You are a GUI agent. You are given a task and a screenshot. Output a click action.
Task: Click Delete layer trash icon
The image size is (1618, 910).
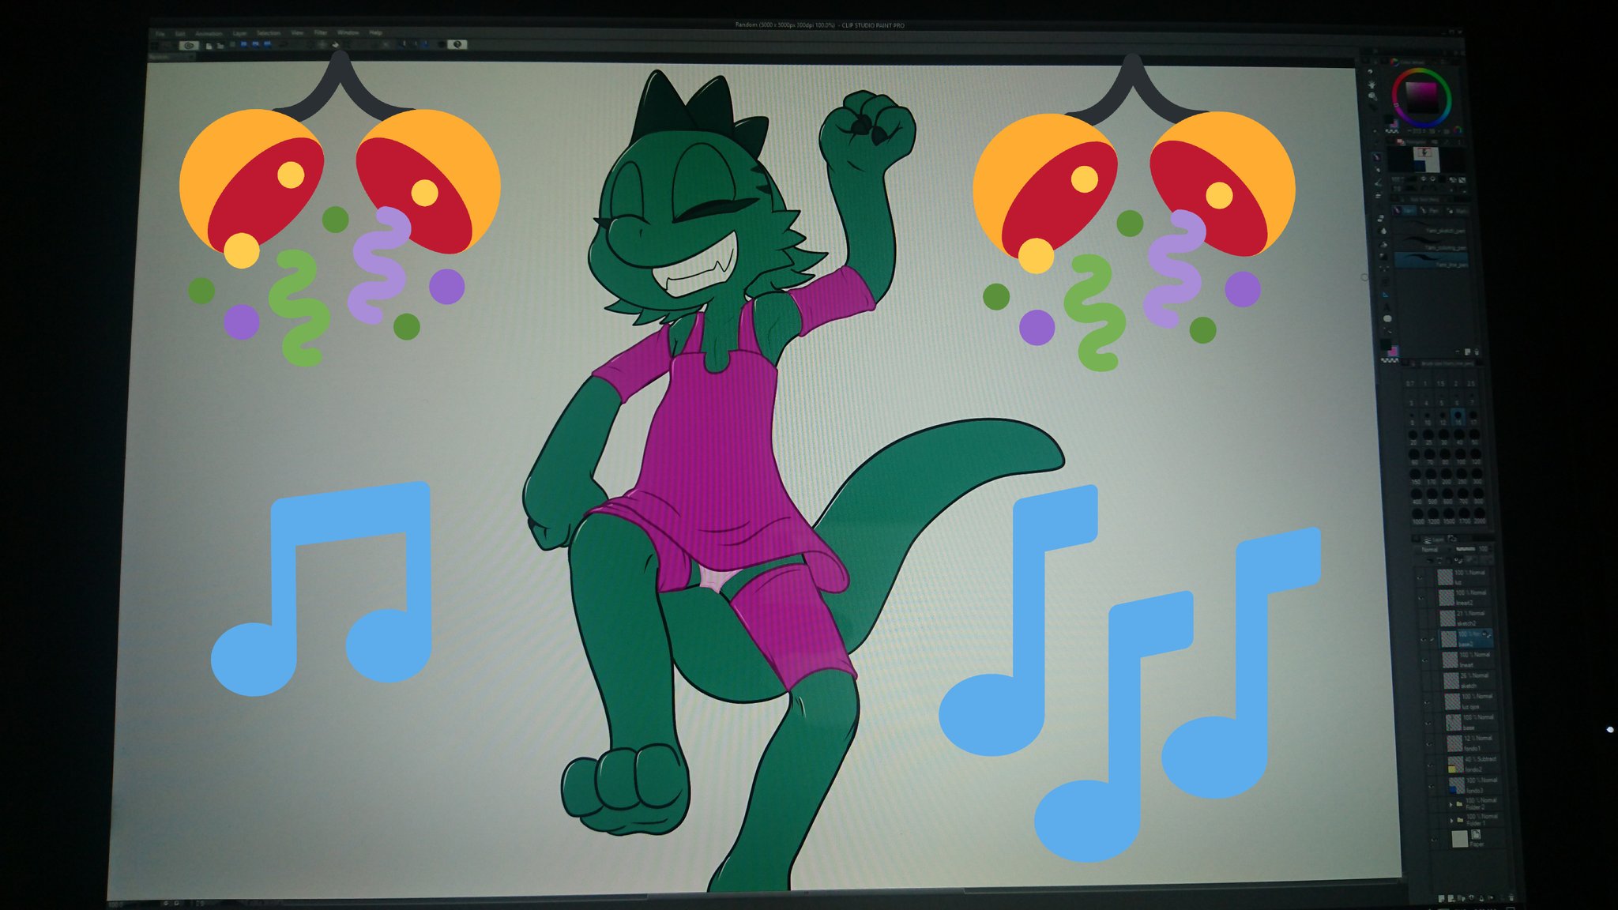click(x=1511, y=898)
